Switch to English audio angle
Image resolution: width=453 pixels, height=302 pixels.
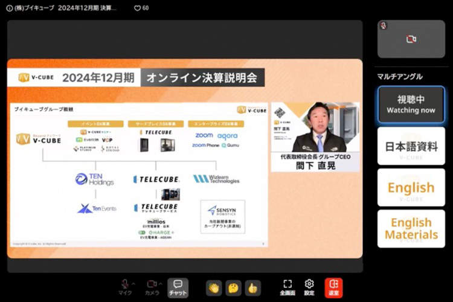point(411,188)
